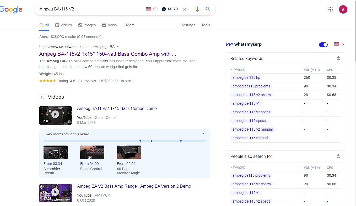Click the dollar CPC icon in search bar
The width and height of the screenshot is (356, 206).
coord(164,9)
